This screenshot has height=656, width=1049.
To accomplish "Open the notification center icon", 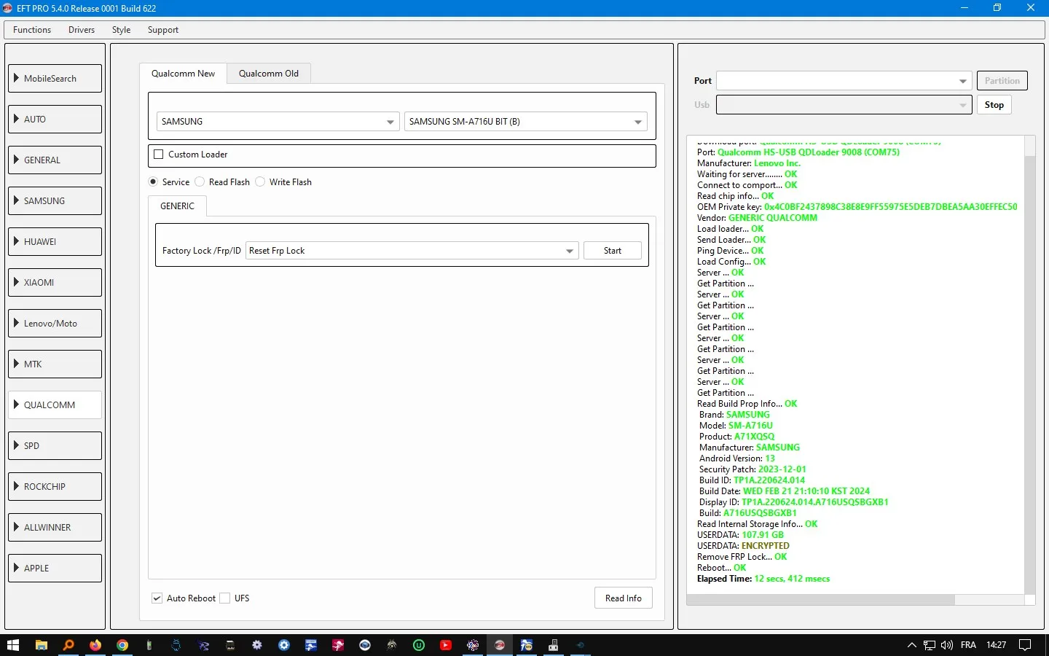I will click(x=1025, y=645).
